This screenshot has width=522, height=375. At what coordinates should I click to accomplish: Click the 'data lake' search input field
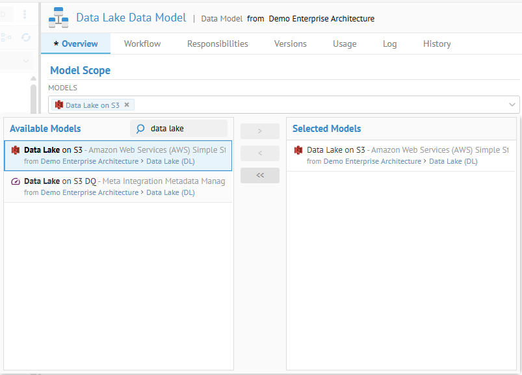185,129
